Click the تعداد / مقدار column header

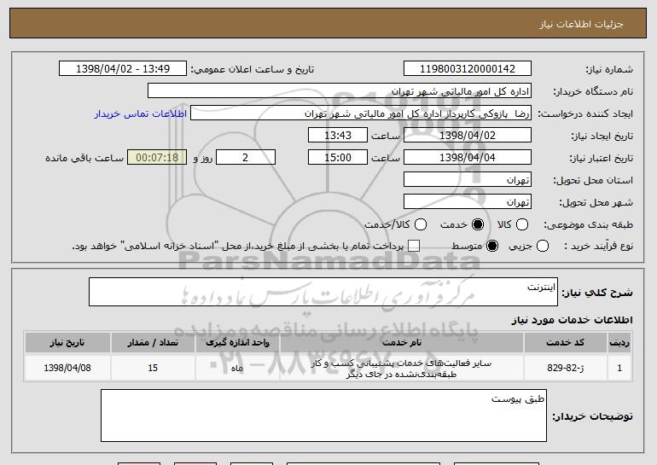[x=153, y=343]
